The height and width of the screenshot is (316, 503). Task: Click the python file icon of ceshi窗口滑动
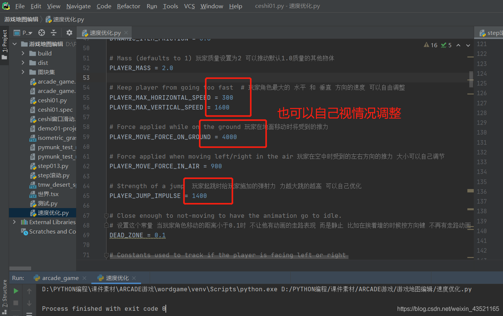pos(33,119)
